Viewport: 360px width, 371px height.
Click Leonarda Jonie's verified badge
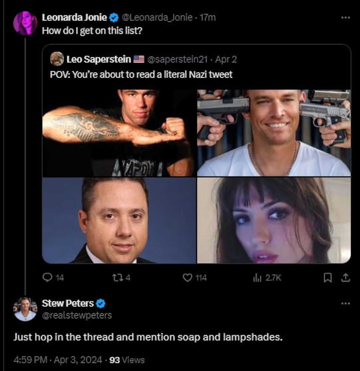pyautogui.click(x=114, y=18)
